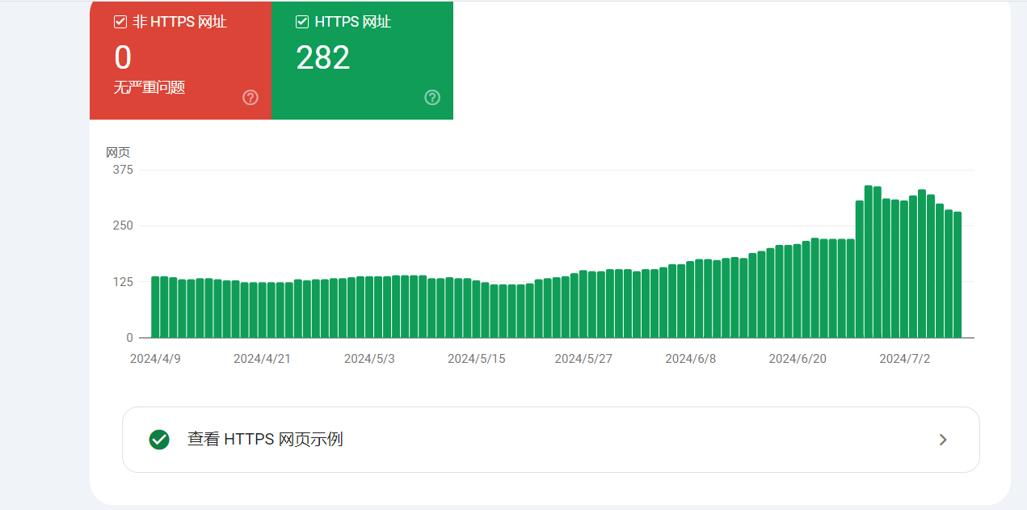Click the 2024/6/20 date axis label

tap(797, 359)
